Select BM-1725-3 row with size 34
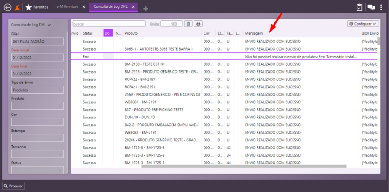This screenshot has height=192, width=389. pos(224,155)
